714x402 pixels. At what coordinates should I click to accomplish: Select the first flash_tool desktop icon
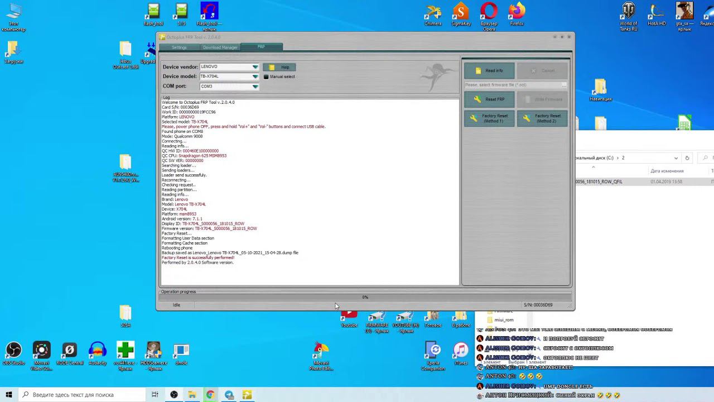coord(153,15)
